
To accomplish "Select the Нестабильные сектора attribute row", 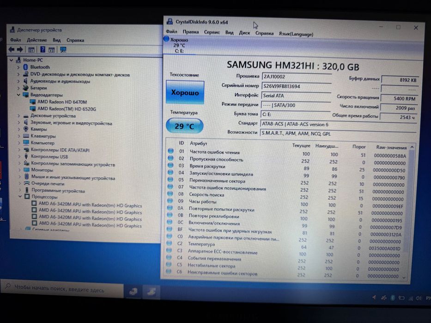I will click(x=283, y=267).
